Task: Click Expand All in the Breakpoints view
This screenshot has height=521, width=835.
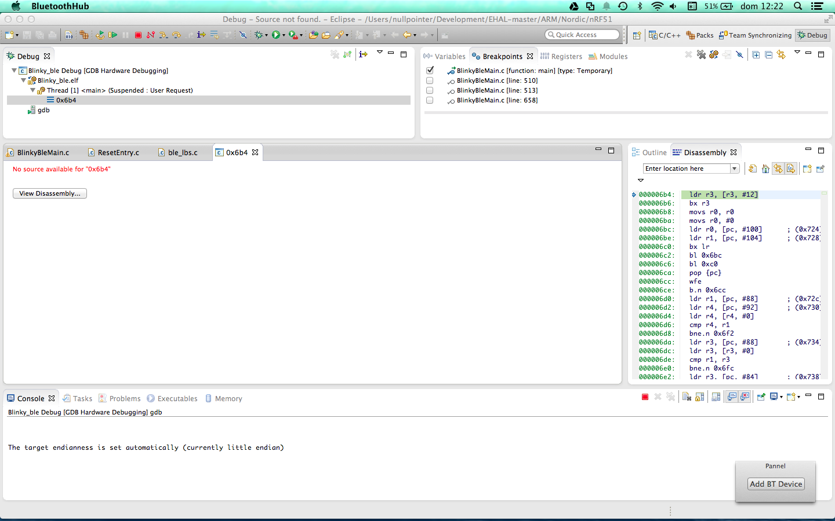Action: 756,54
